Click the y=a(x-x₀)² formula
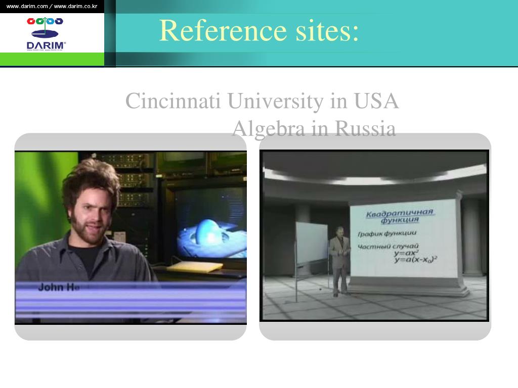This screenshot has width=518, height=388. 416,260
